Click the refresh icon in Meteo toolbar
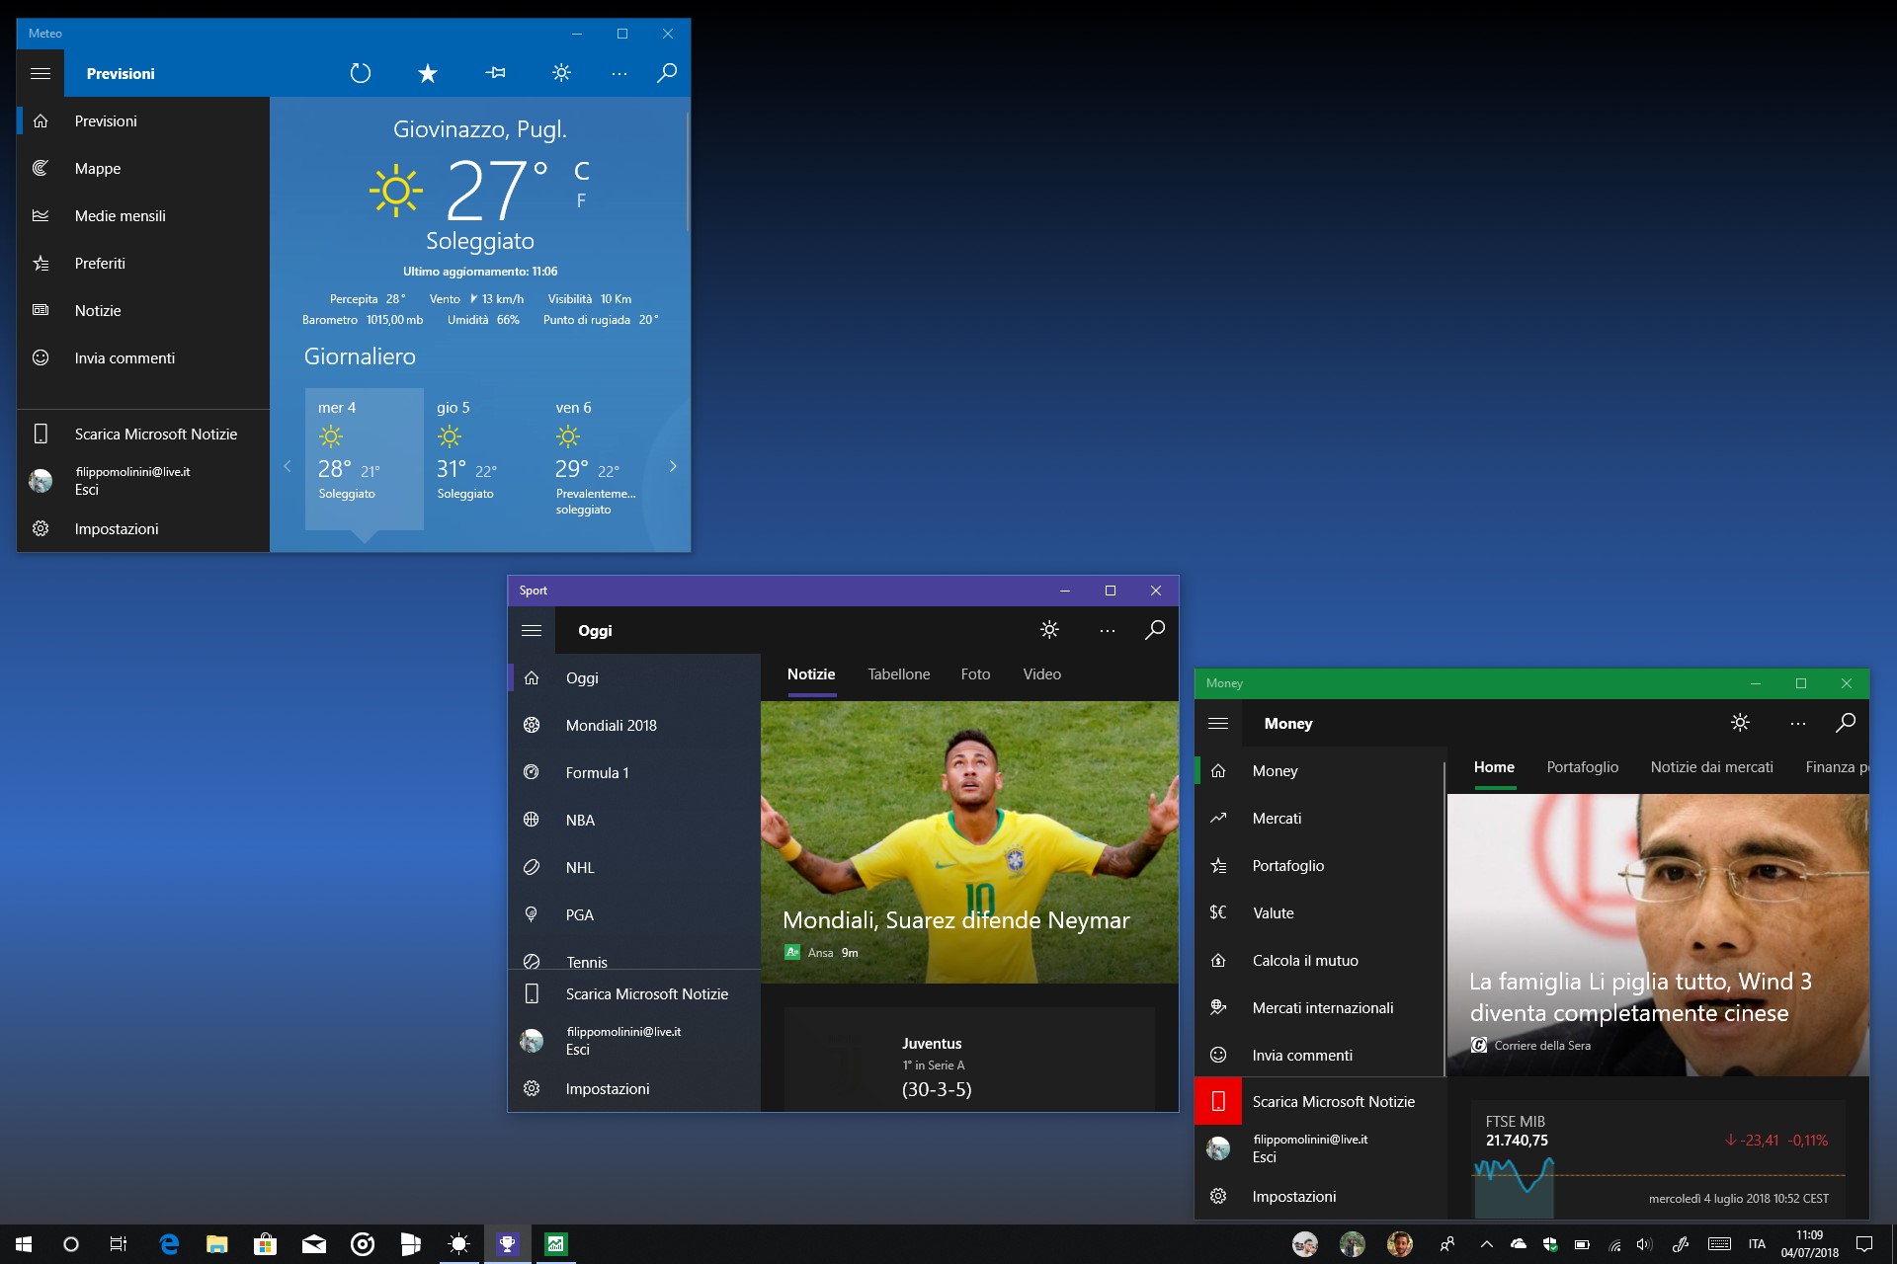This screenshot has width=1897, height=1264. [361, 73]
